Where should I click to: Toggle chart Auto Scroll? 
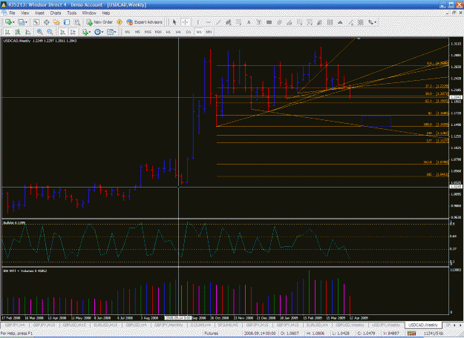coord(62,32)
